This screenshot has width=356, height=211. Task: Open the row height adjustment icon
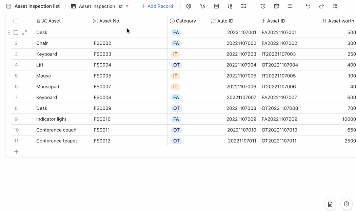point(243,6)
